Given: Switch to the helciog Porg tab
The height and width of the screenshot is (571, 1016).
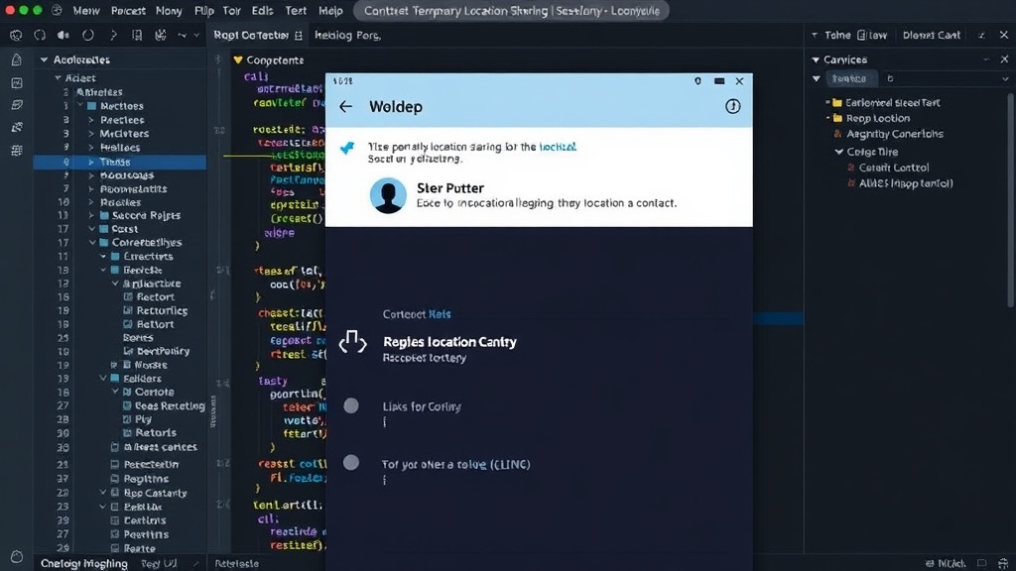Looking at the screenshot, I should (348, 36).
